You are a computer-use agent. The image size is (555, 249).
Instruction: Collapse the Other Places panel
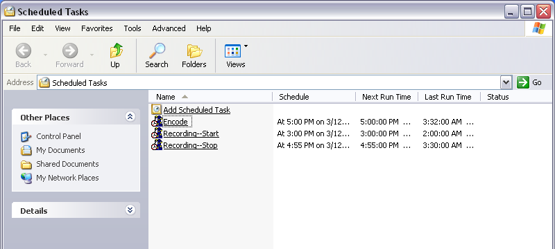coord(130,117)
